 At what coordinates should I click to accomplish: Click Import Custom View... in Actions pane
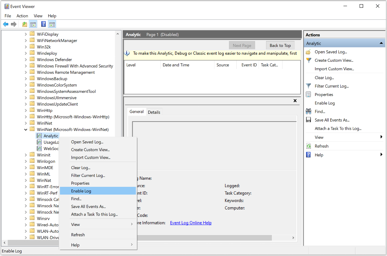pos(334,69)
